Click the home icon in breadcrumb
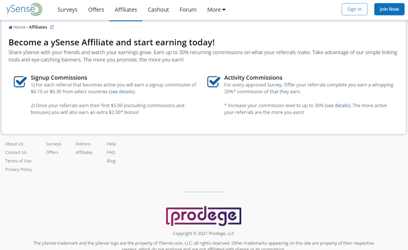The image size is (408, 250). click(10, 28)
